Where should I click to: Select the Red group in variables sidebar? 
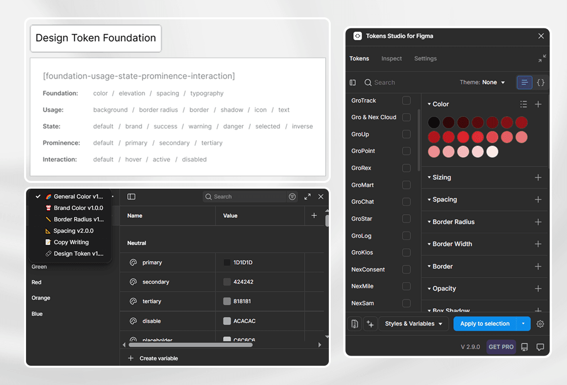click(37, 282)
